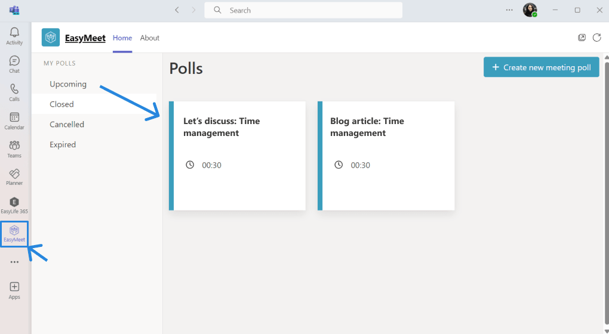Screen dimensions: 609x334
Task: Reload the tab with the refresh icon
Action: [596, 38]
